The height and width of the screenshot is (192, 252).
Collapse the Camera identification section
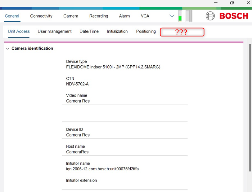pyautogui.click(x=8, y=49)
